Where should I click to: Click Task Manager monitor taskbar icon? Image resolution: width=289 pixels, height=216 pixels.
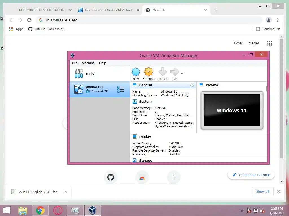pos(75,210)
